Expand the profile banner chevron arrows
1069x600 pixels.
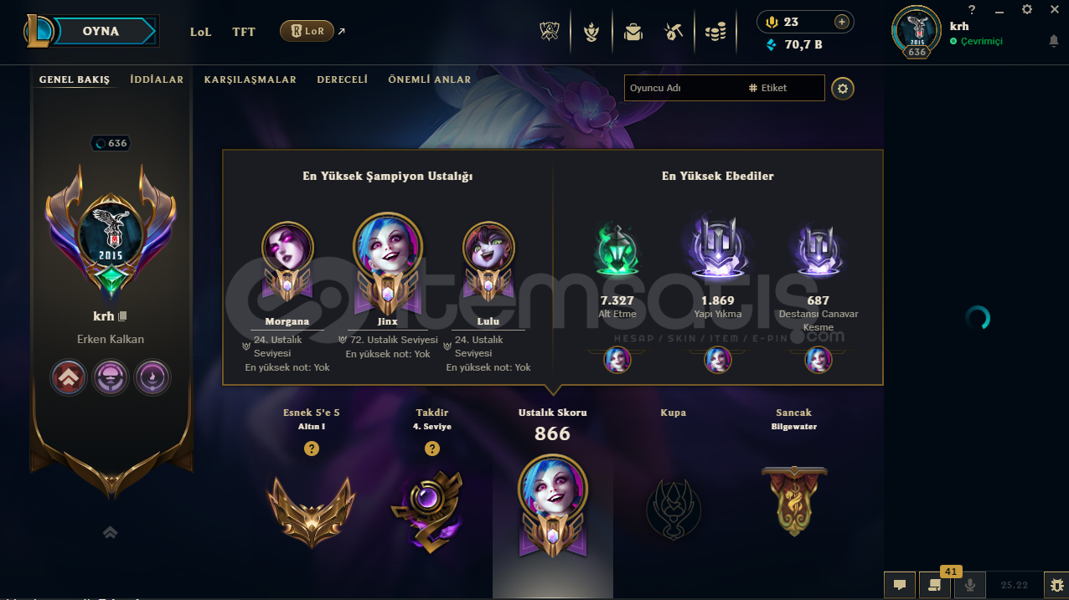(x=110, y=532)
